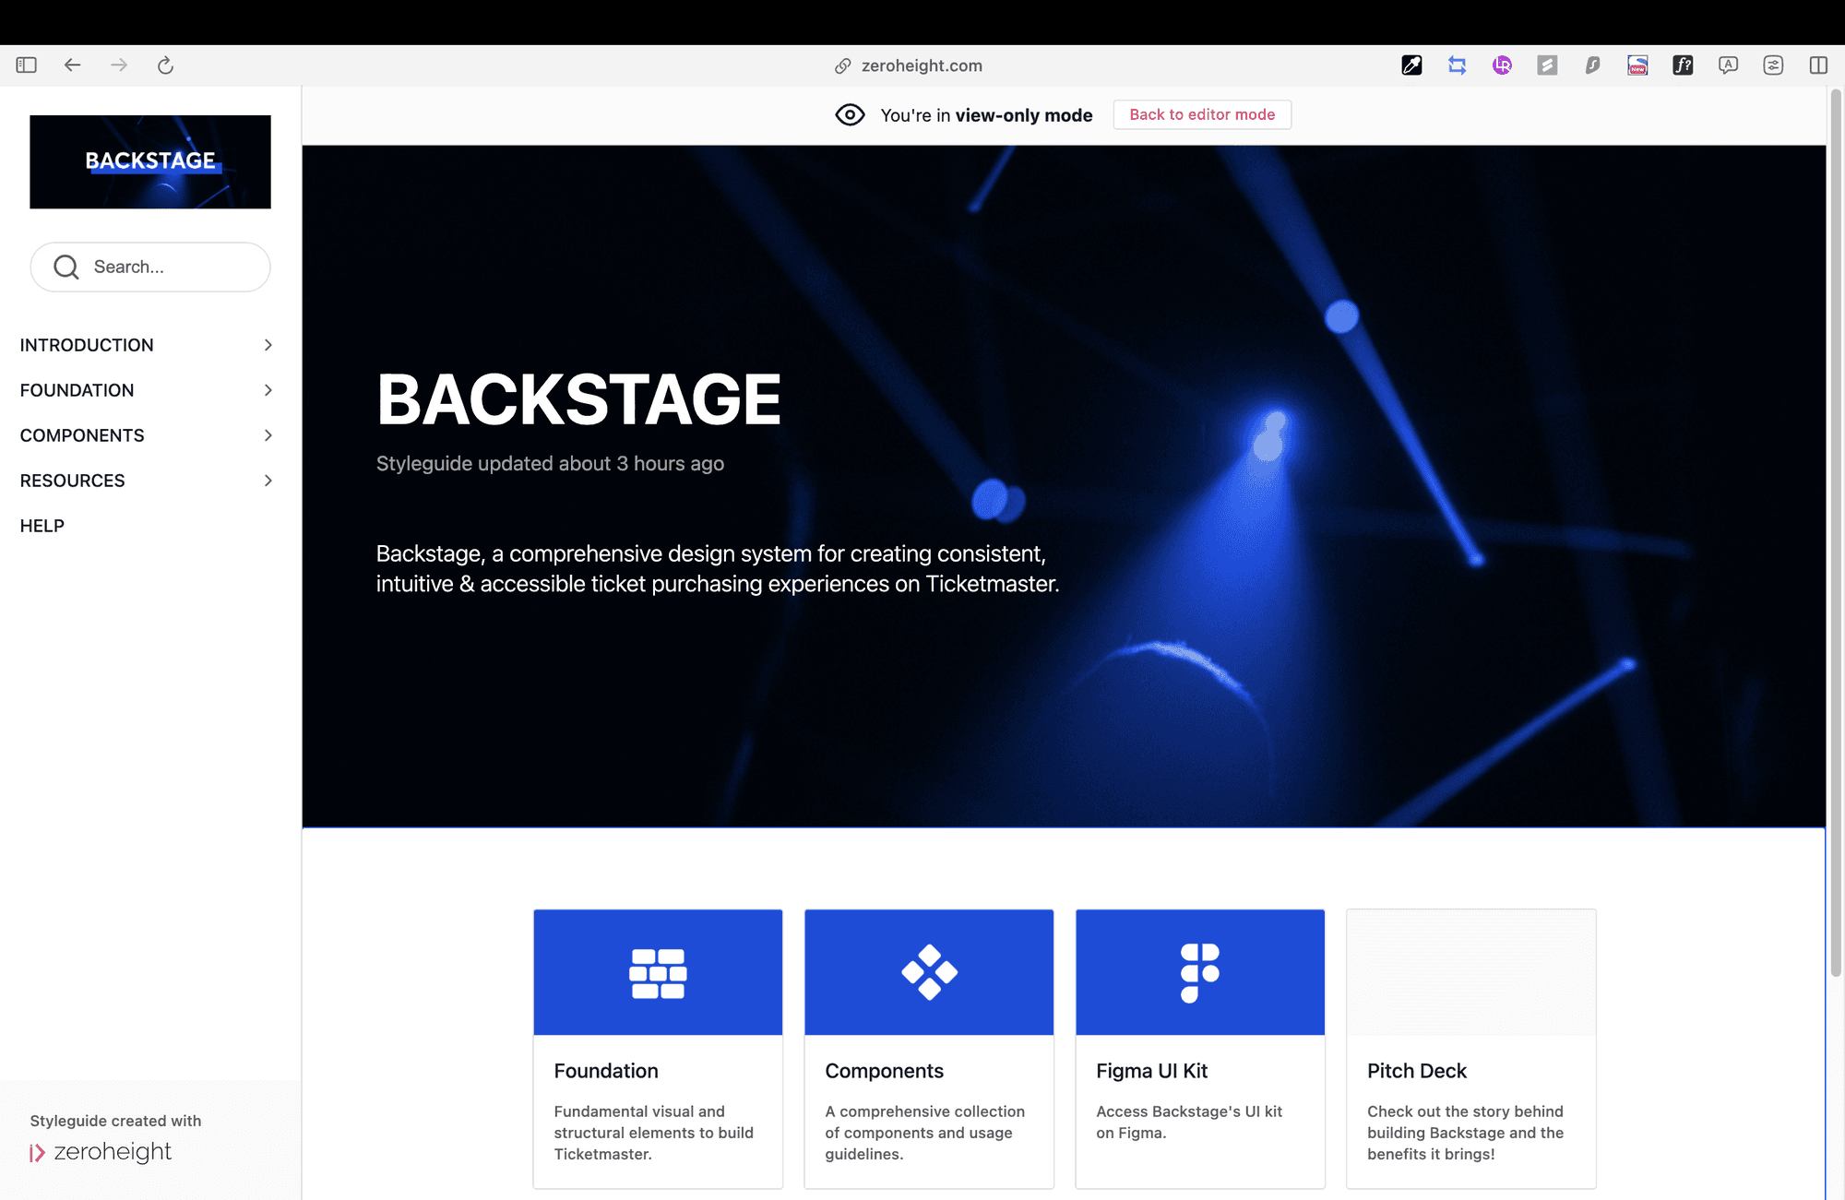Go back to previous page
The image size is (1845, 1200).
pos(72,65)
